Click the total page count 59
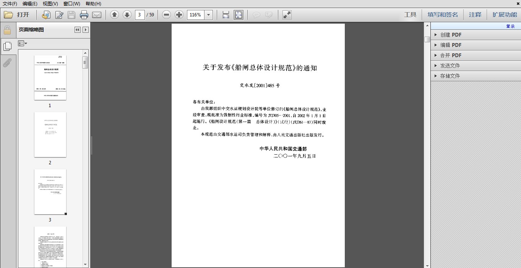This screenshot has height=268, width=521. [x=151, y=15]
